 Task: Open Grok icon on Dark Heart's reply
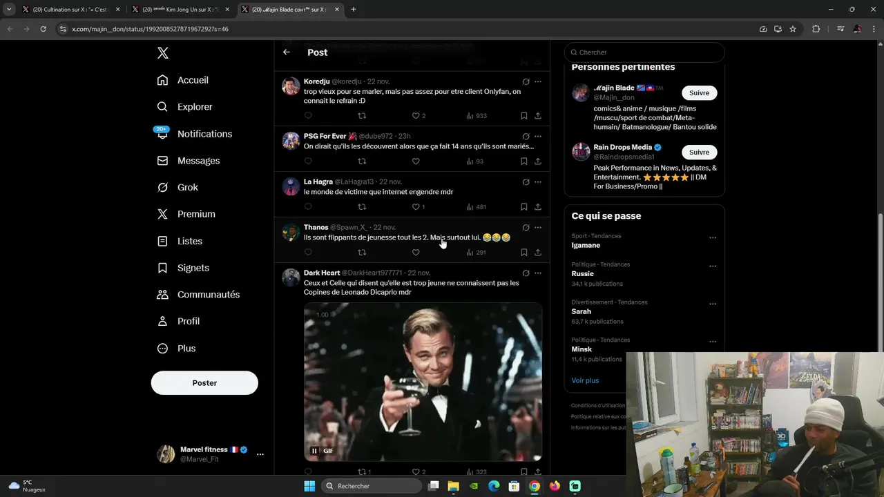tap(526, 273)
